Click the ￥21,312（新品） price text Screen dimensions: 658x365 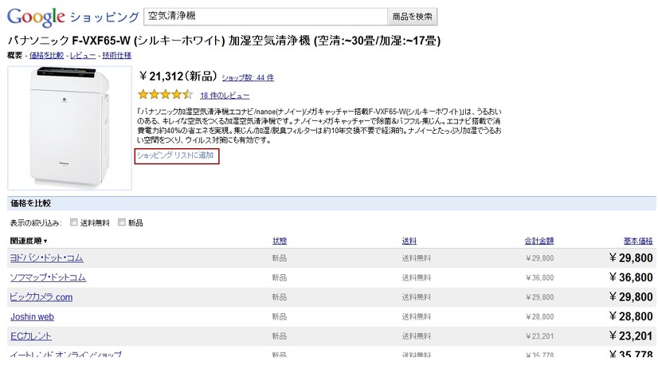click(x=178, y=76)
